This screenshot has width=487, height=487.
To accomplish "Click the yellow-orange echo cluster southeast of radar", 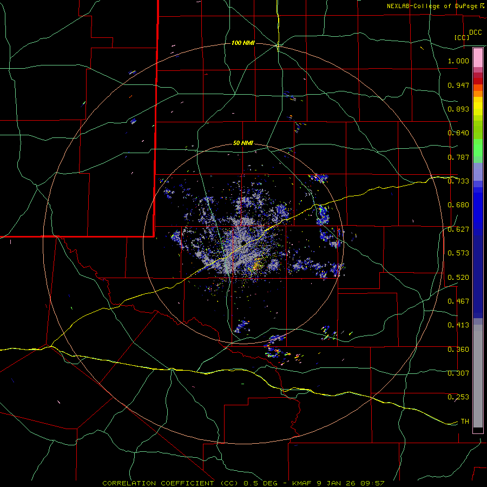I will coord(257,265).
